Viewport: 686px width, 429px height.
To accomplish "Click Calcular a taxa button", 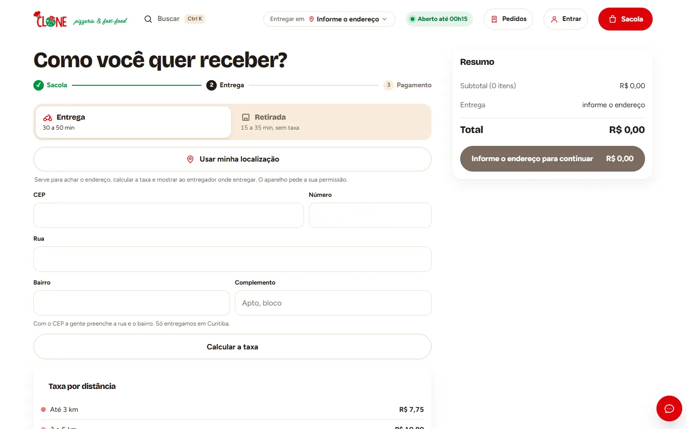I will [232, 347].
